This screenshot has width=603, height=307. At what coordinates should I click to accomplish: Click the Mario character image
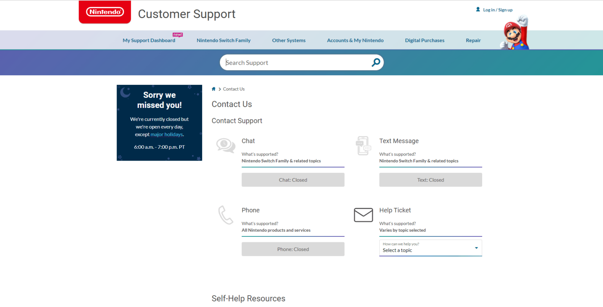tap(515, 33)
